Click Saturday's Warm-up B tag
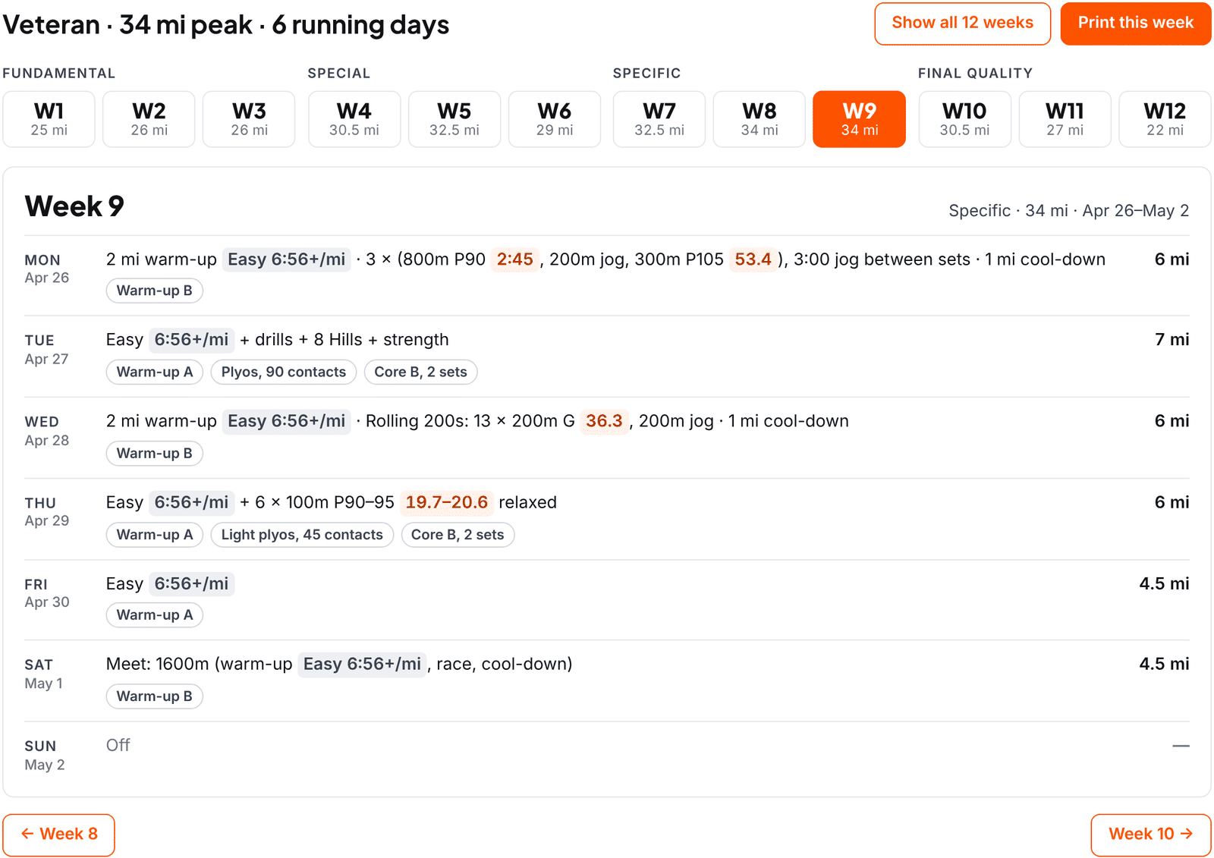This screenshot has height=858, width=1214. point(155,696)
